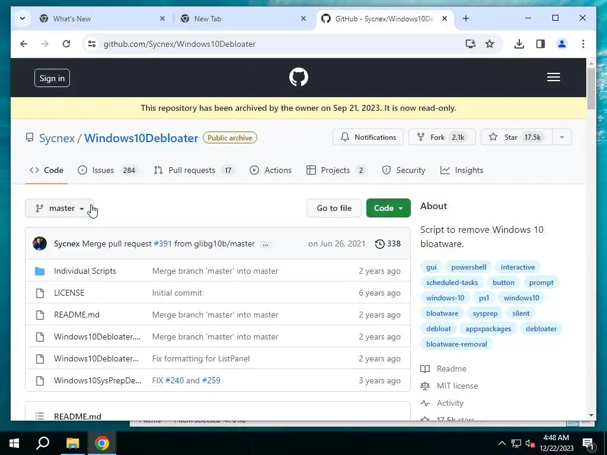Click the powershell topic tag
Screen dimensions: 607x455
[468, 267]
